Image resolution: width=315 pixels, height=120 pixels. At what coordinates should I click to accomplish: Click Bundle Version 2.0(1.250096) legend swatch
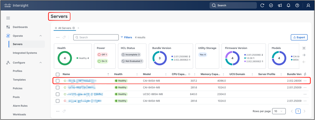pos(172,56)
